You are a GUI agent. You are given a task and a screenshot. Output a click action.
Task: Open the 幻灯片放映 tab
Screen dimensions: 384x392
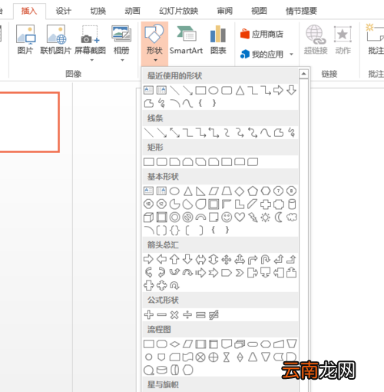178,11
